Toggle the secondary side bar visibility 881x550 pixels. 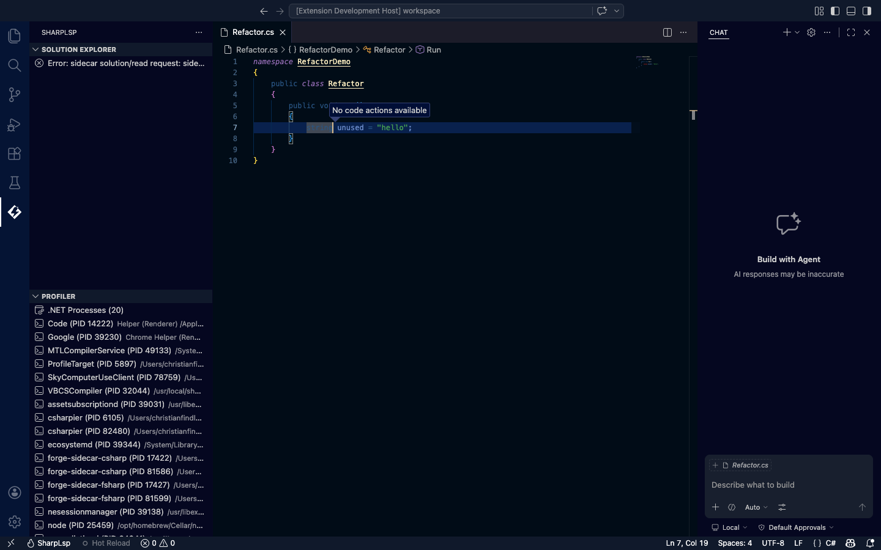click(x=867, y=11)
